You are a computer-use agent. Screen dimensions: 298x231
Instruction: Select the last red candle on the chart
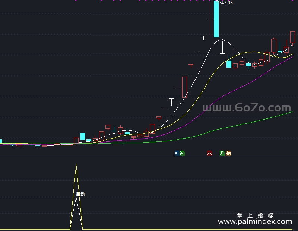tap(292, 38)
